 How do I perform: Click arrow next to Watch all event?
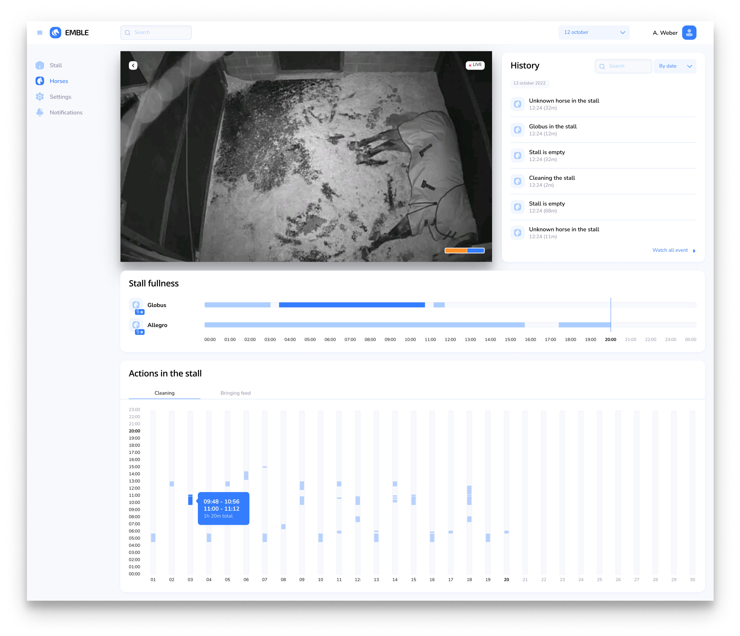pyautogui.click(x=694, y=251)
